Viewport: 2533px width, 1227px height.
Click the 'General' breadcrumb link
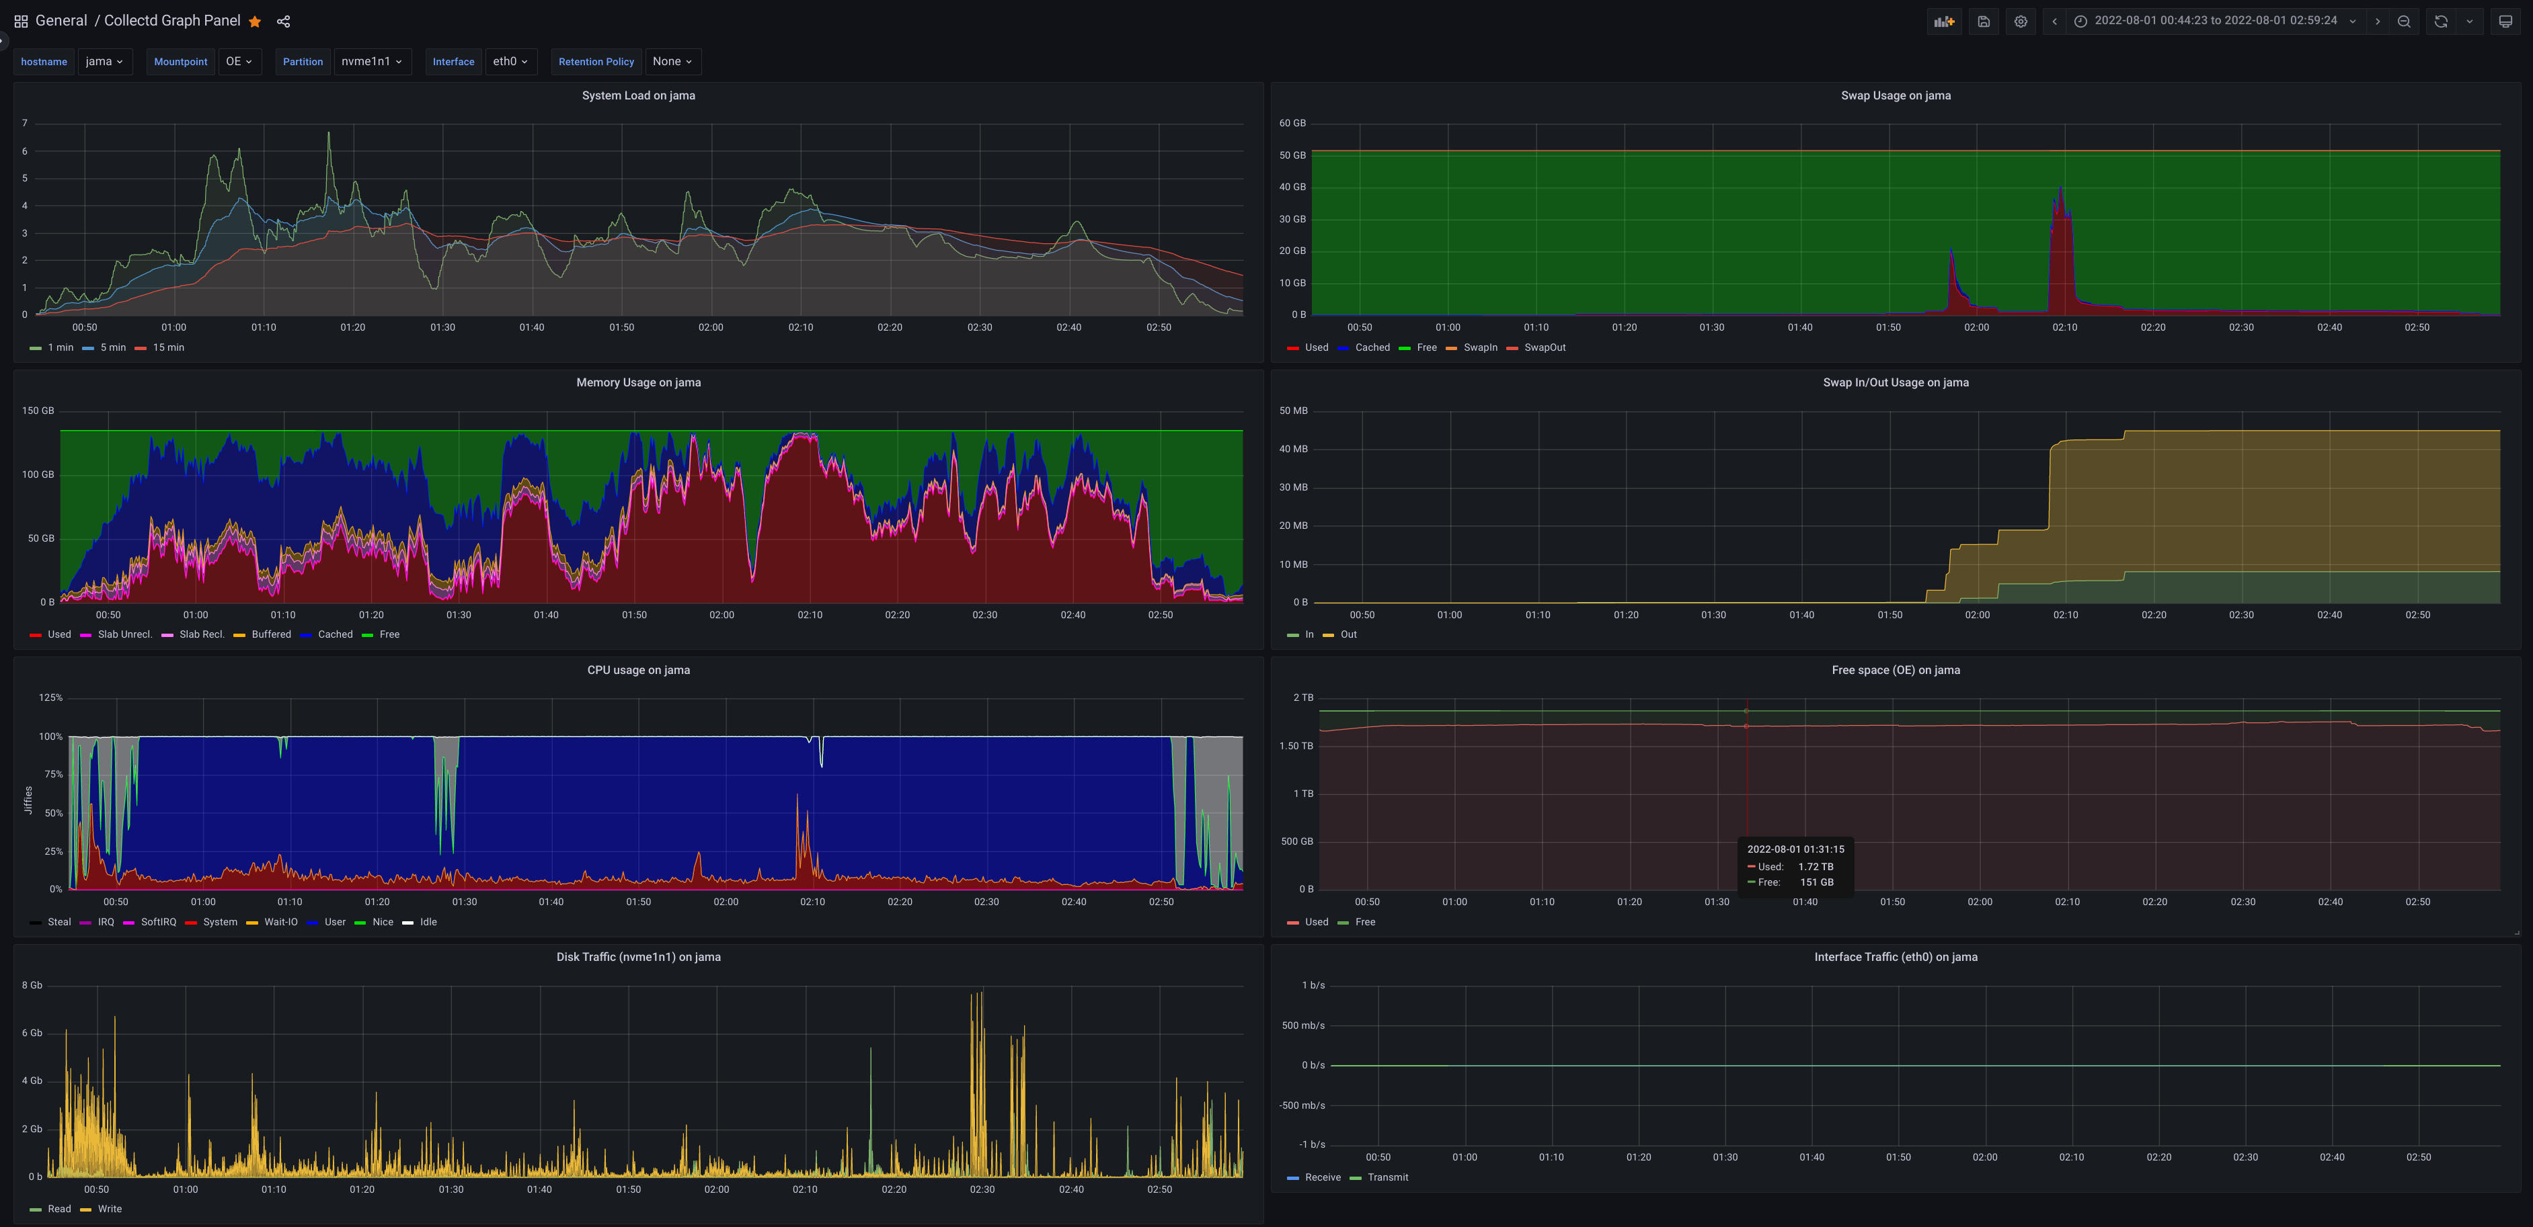[x=61, y=21]
